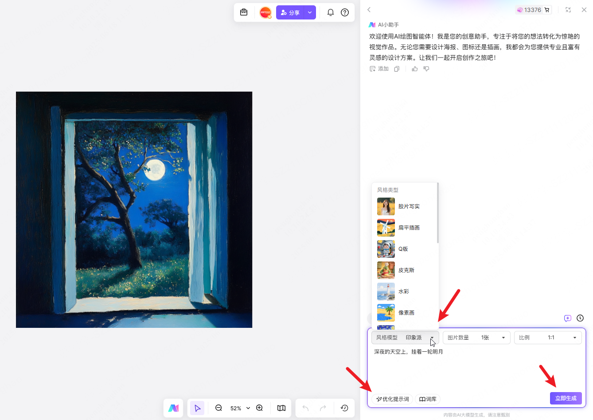This screenshot has height=420, width=593.
Task: Open the 比例 aspect ratio dropdown
Action: point(548,338)
